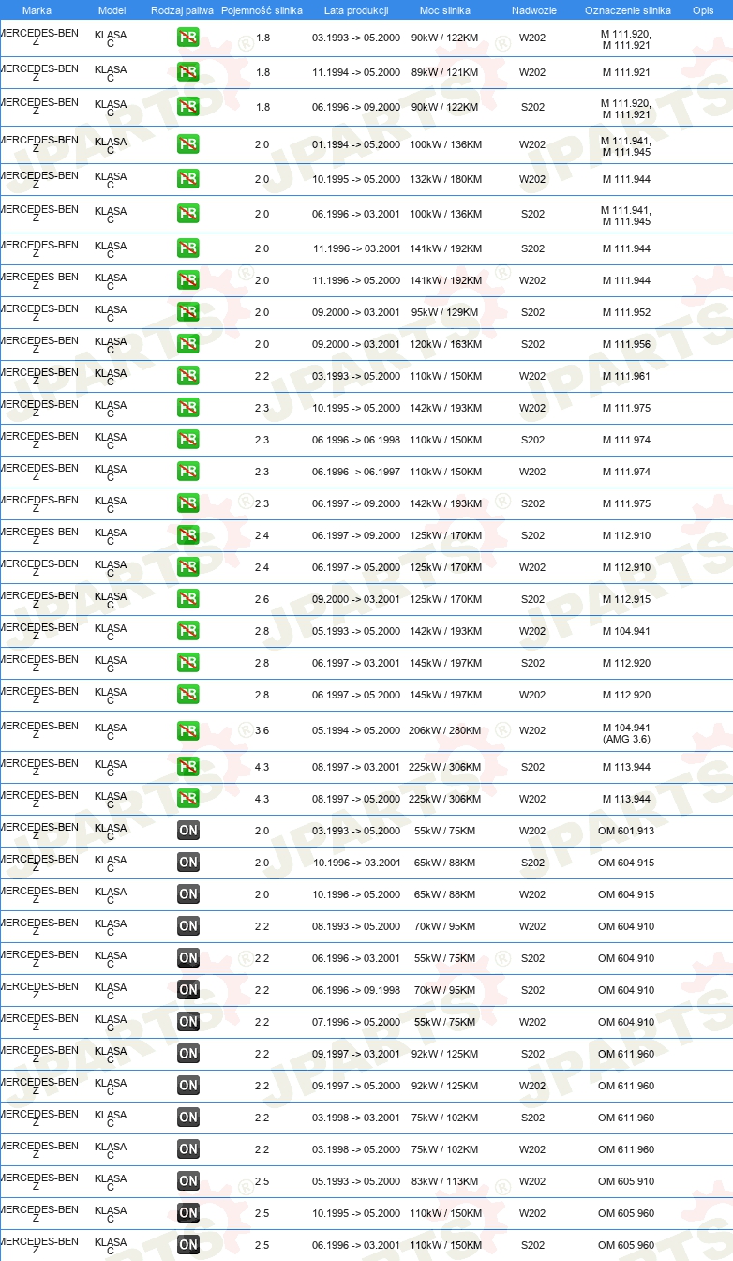Click the ON icon in the 65kW / 88KM W202 row
The image size is (733, 1261).
click(188, 894)
